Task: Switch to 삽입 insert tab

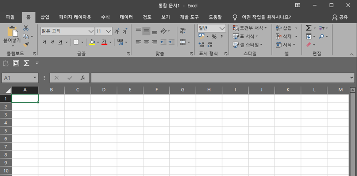Action: tap(45, 17)
